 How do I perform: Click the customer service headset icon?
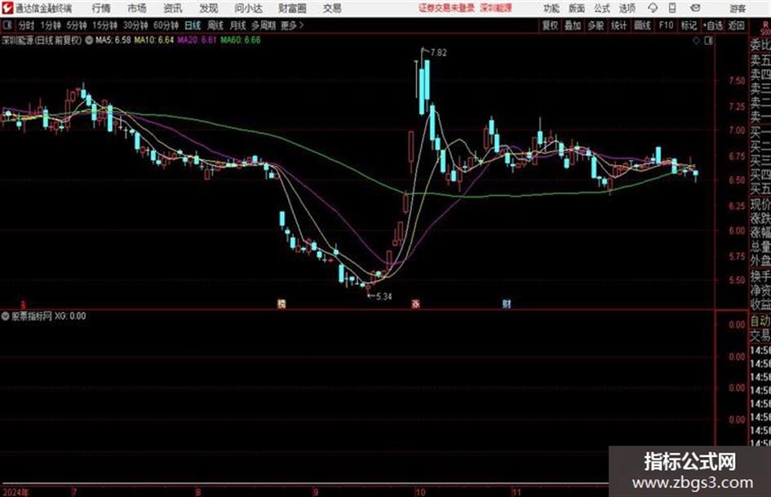click(x=653, y=8)
